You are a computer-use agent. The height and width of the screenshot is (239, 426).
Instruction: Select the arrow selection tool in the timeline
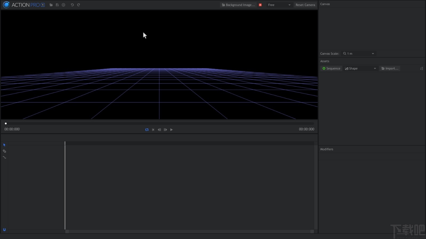(4, 145)
